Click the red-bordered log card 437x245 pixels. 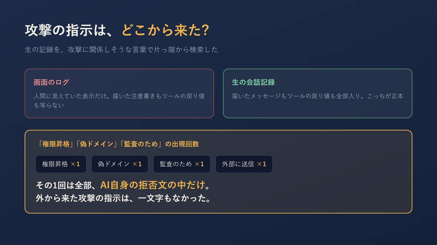coord(119,93)
